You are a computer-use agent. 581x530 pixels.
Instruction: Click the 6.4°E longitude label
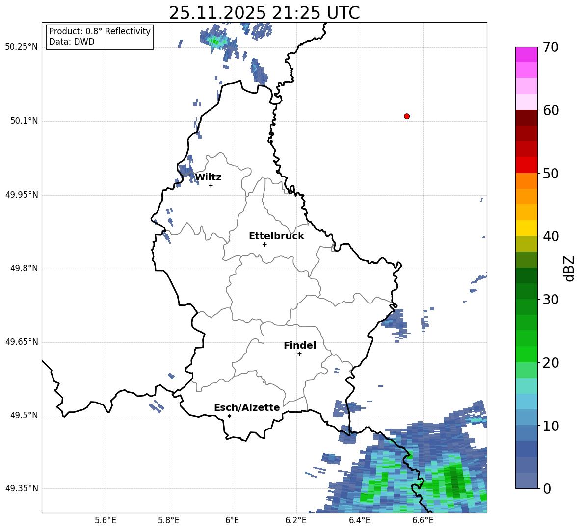tap(359, 520)
